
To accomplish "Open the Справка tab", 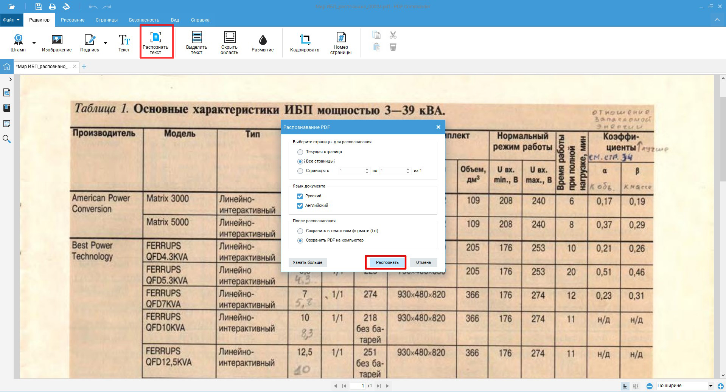I will click(x=200, y=20).
